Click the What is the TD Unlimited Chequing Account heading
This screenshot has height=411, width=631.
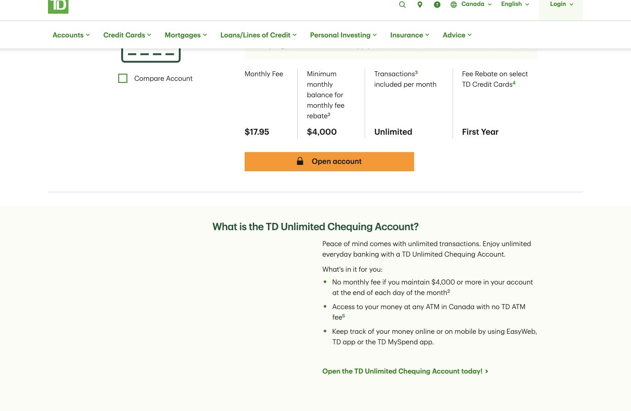[x=315, y=227]
